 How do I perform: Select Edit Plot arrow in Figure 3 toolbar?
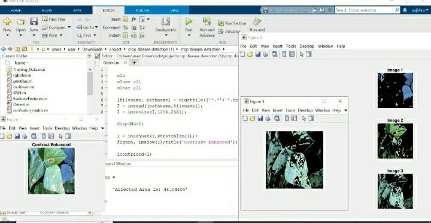pyautogui.click(x=303, y=118)
